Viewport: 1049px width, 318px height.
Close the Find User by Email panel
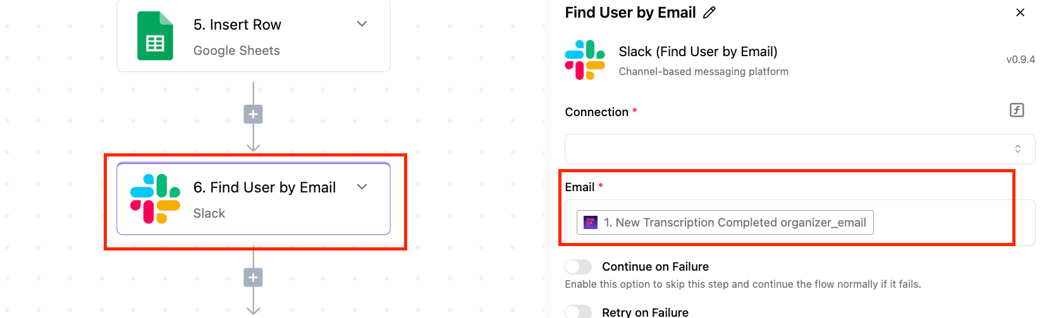[1020, 13]
